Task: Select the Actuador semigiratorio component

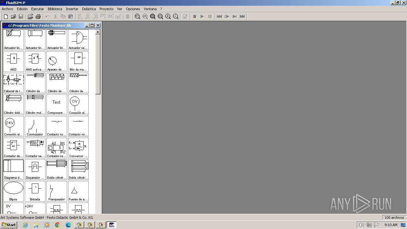Action: coord(78,40)
